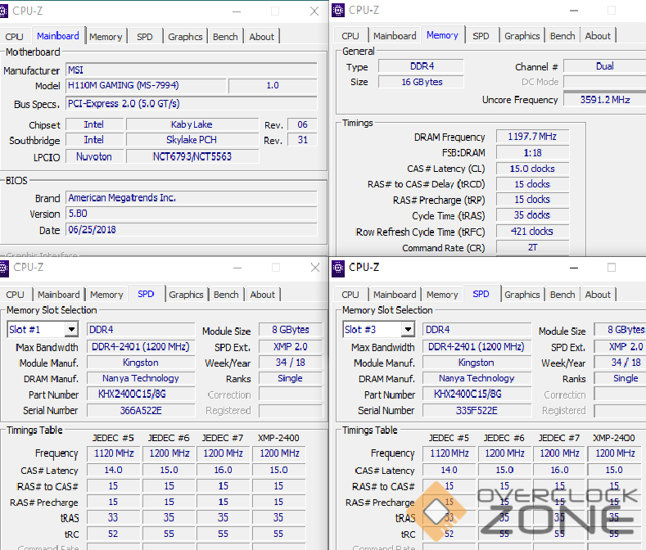Viewport: 646px width, 550px height.
Task: Click the CPU-Z title icon of the Slot #3 window
Action: 339,267
